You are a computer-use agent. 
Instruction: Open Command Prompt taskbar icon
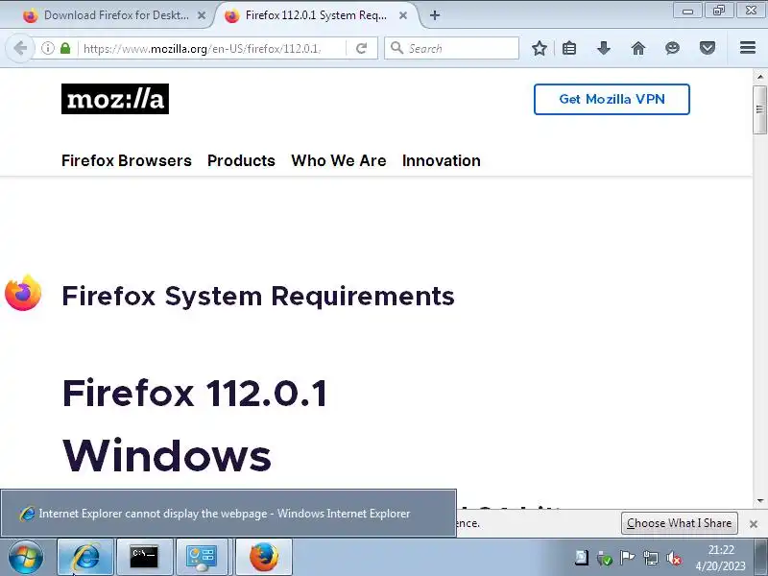(x=144, y=558)
